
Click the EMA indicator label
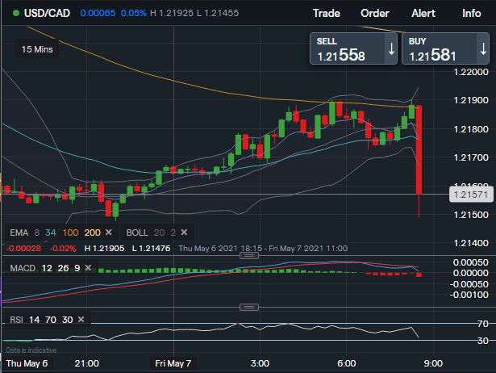19,233
